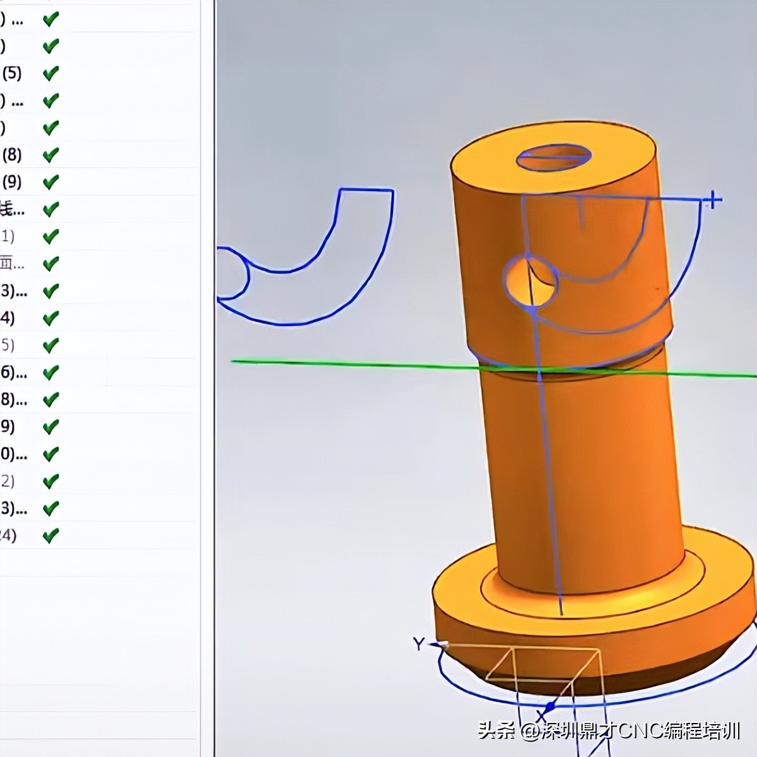757x757 pixels.
Task: Click the green checkmark next to row (8)
Action: click(x=50, y=155)
